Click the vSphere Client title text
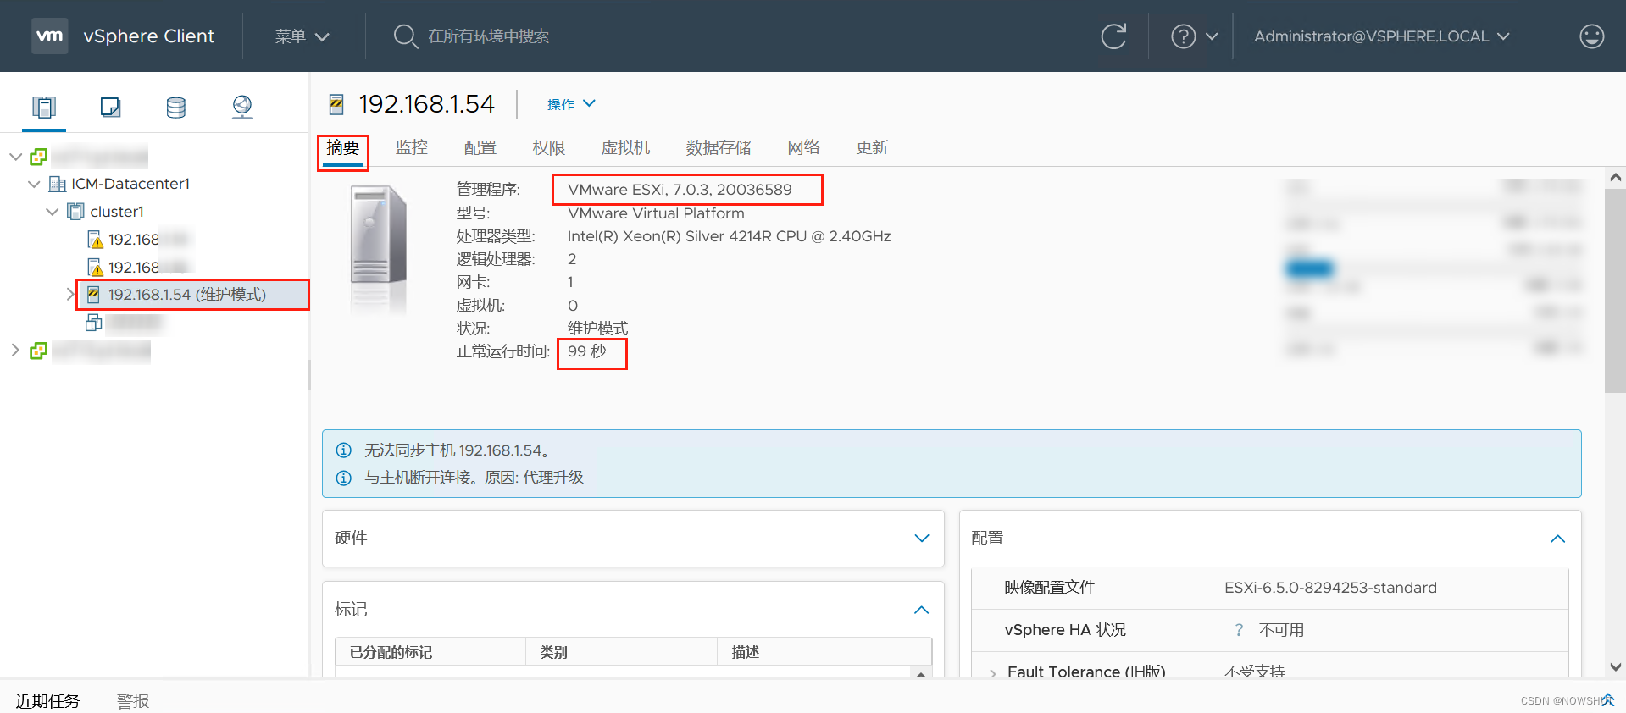This screenshot has height=713, width=1626. (149, 36)
